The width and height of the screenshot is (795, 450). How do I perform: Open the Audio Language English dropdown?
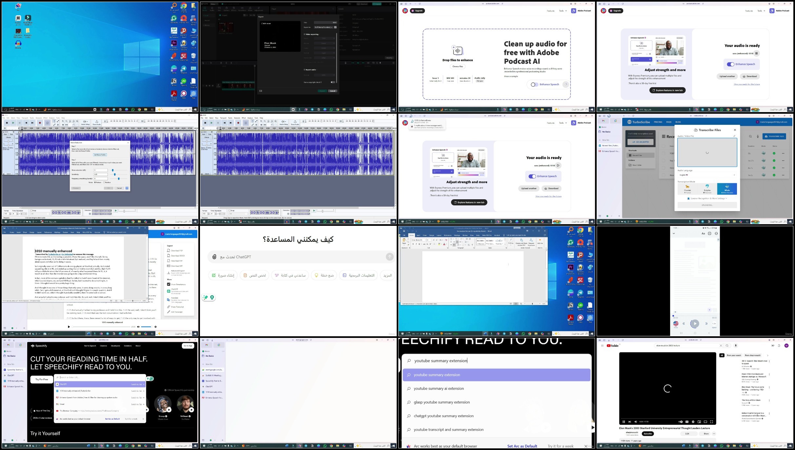pos(707,175)
